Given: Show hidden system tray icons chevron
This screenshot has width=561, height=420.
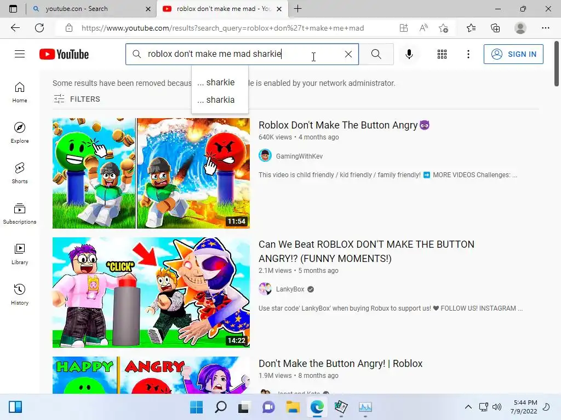Looking at the screenshot, I should point(468,407).
